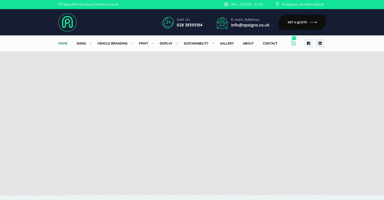Open the About page
This screenshot has height=200, width=384.
coord(248,43)
